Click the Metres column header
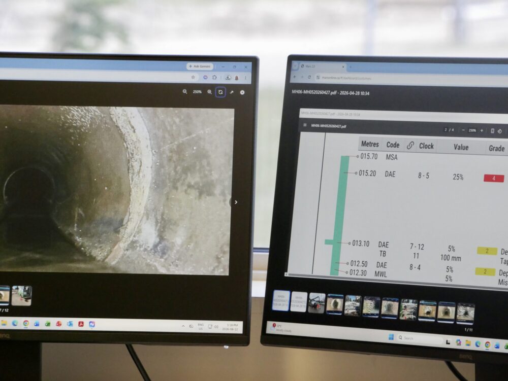This screenshot has height=381, width=508. point(370,144)
